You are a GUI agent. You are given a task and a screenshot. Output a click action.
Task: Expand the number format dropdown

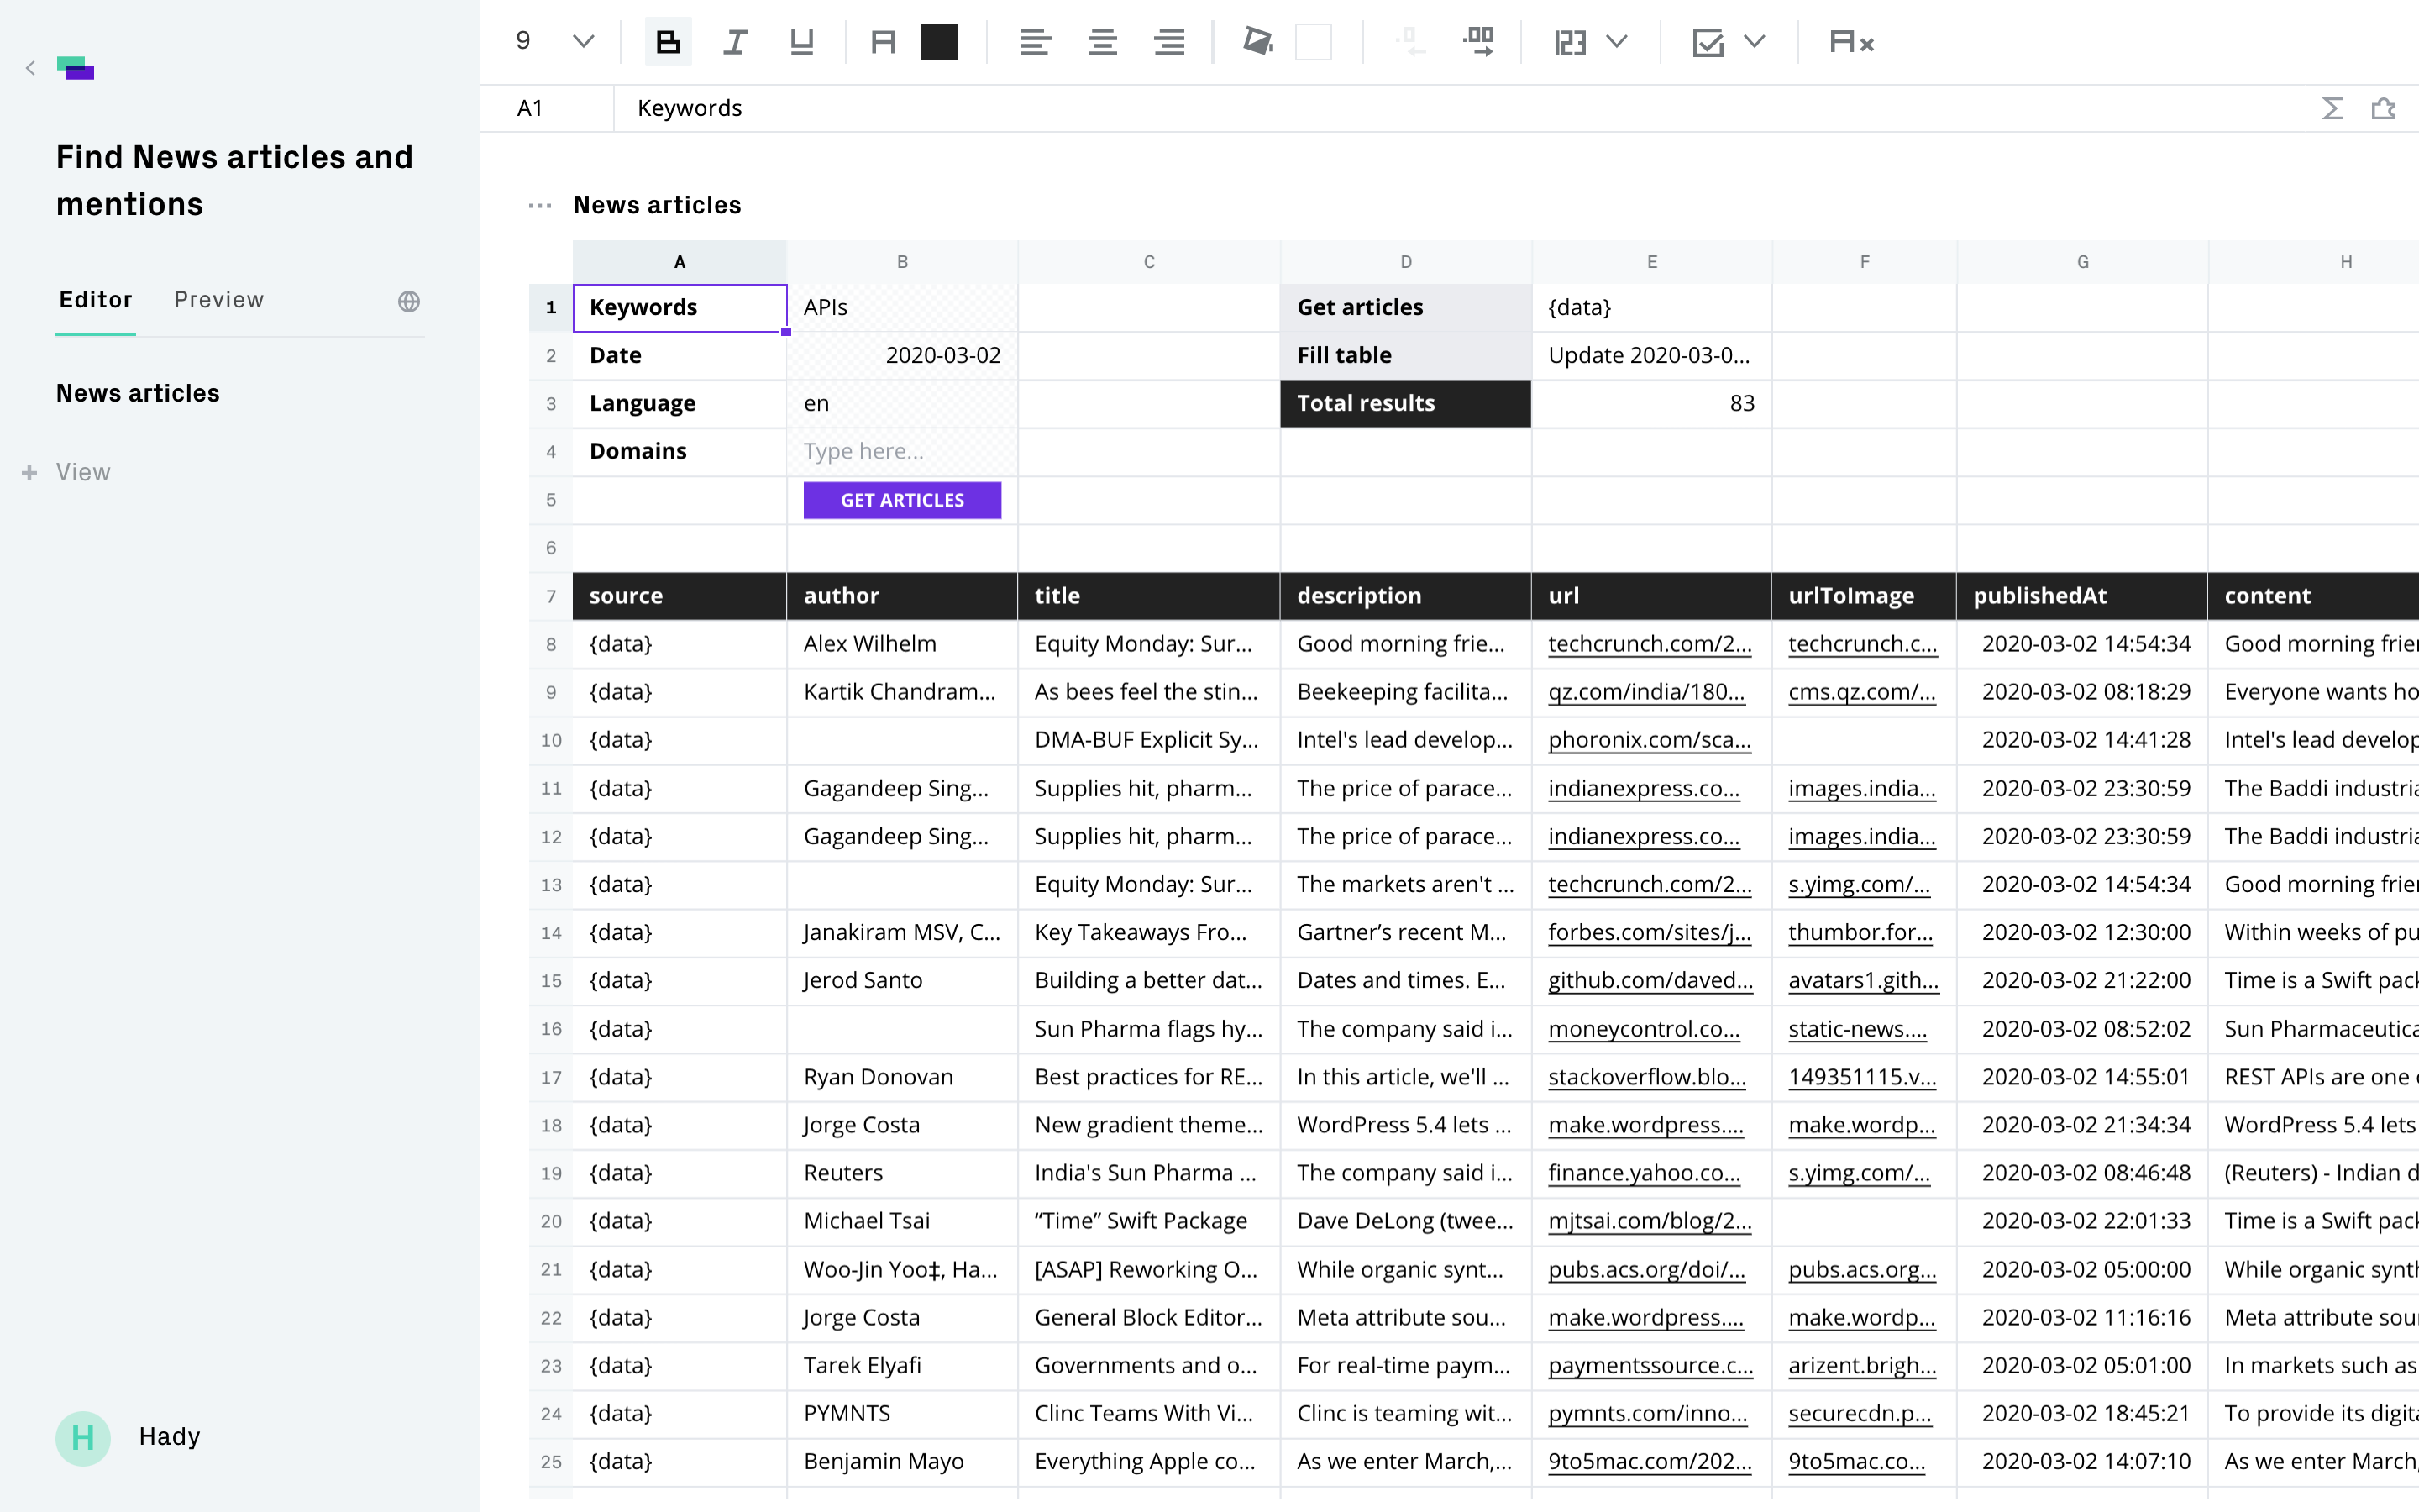(1616, 42)
